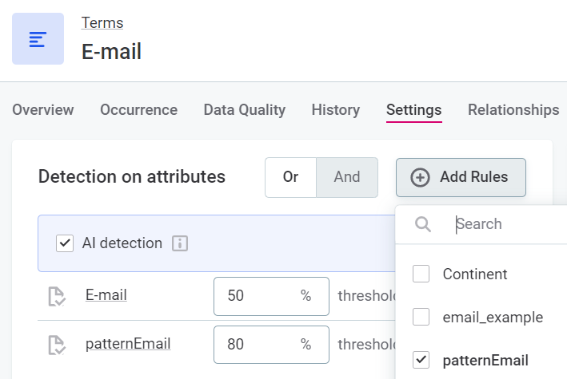Enable the email_example checkbox
The width and height of the screenshot is (567, 379).
coord(421,317)
